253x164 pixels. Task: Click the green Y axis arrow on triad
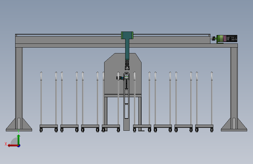coord(19,139)
